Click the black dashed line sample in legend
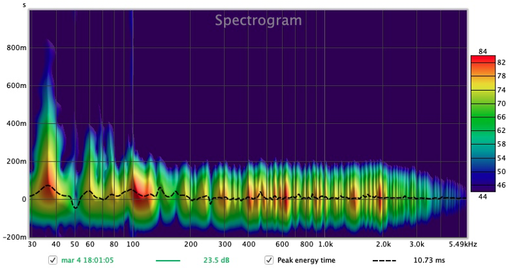 pyautogui.click(x=384, y=260)
